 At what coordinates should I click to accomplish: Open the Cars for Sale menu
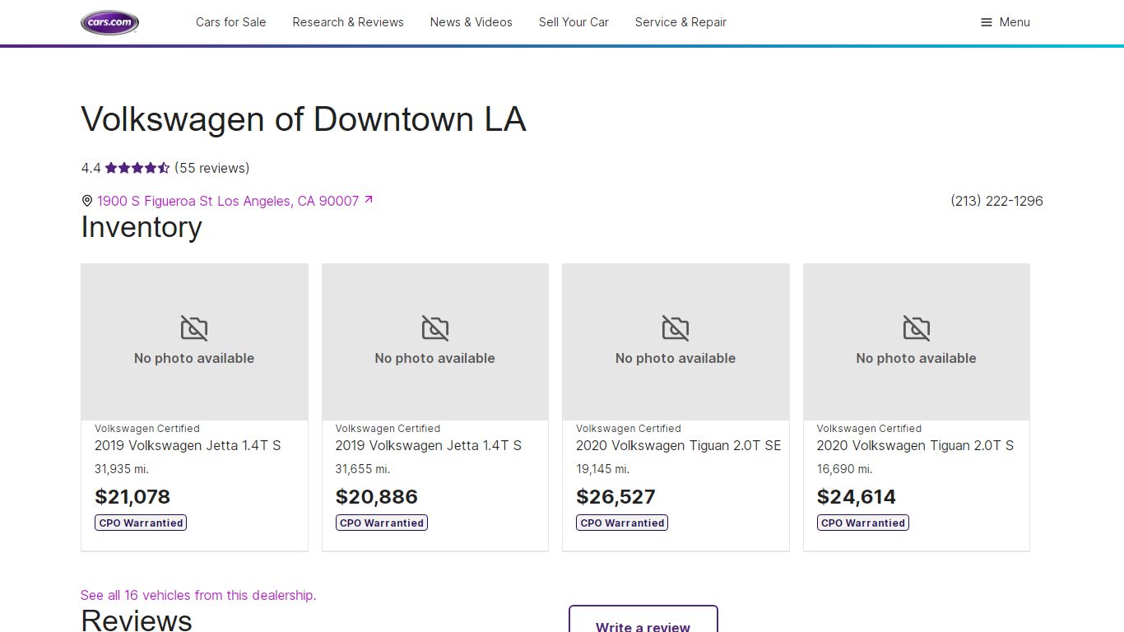231,22
